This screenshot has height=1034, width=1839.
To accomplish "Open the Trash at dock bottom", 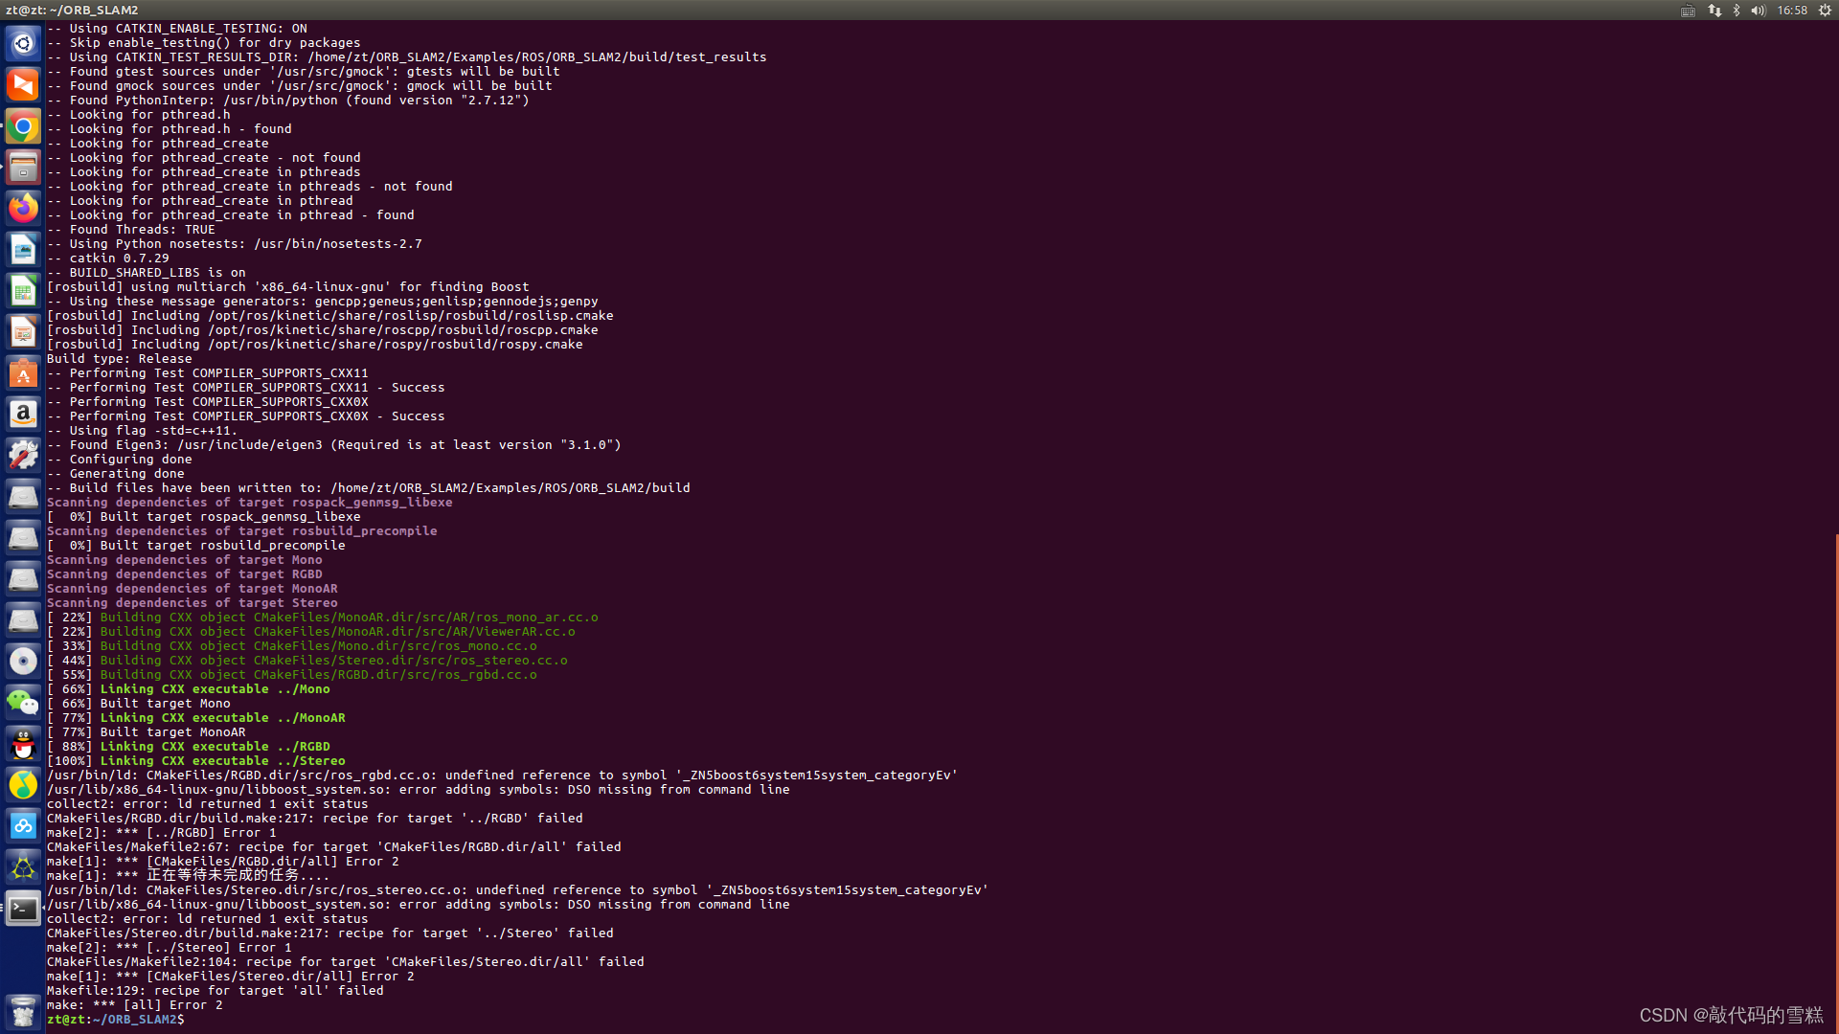I will coord(23,1011).
